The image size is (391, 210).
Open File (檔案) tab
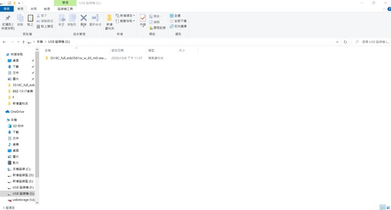pyautogui.click(x=7, y=9)
